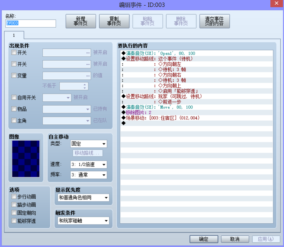Click the ellipsis button of 变量 field
Screen dimensions: 284x247
[88, 76]
